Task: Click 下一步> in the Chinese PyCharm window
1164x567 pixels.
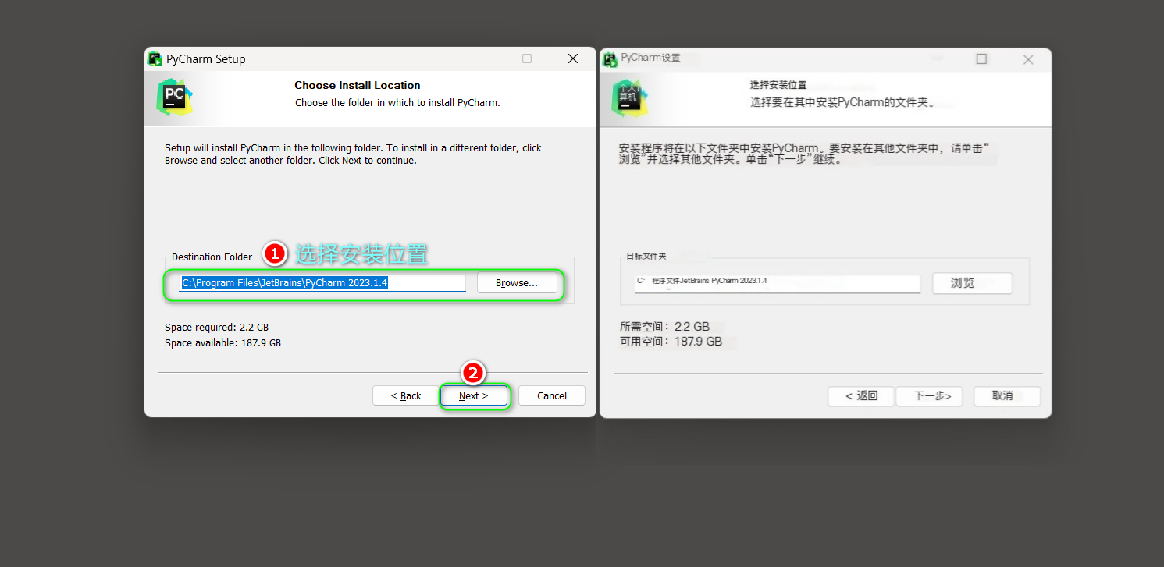Action: pyautogui.click(x=929, y=396)
